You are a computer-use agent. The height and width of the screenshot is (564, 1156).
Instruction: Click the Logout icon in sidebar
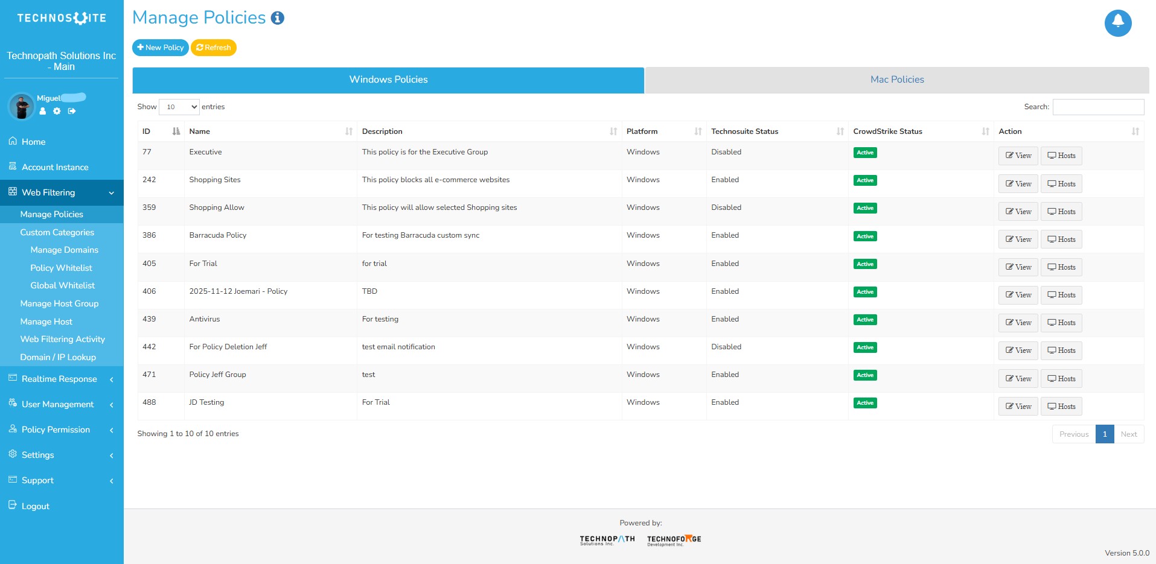point(13,505)
